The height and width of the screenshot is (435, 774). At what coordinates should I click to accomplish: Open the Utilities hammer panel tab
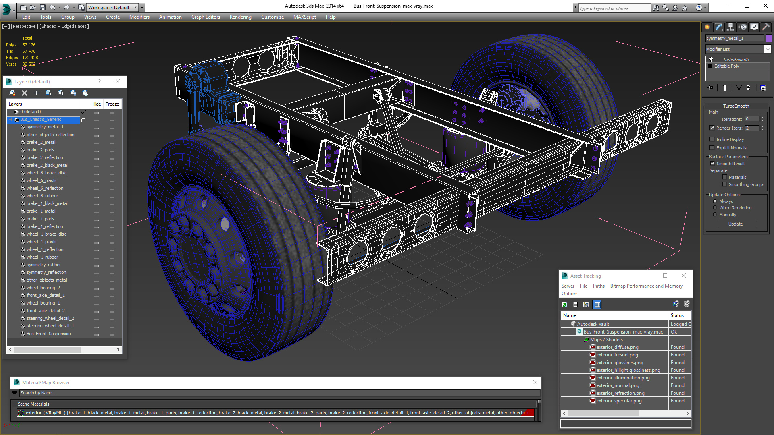click(x=766, y=27)
